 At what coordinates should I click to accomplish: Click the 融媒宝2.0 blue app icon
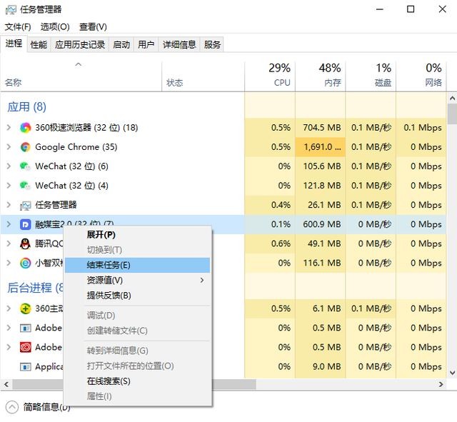coord(26,224)
